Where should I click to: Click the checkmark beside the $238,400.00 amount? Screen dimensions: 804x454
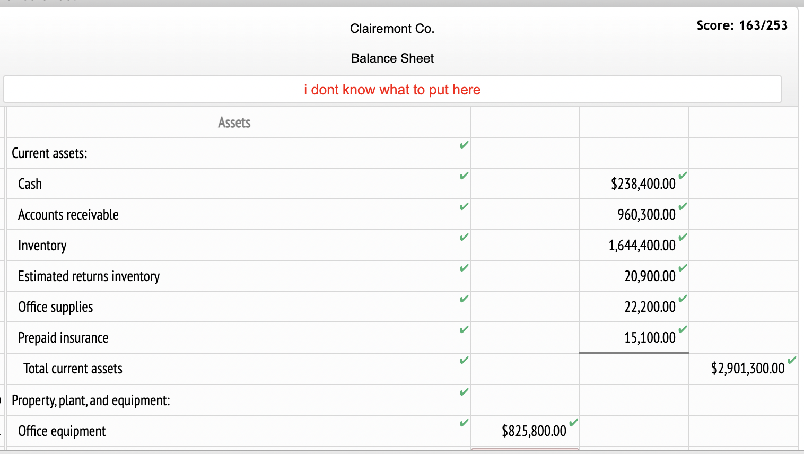pyautogui.click(x=683, y=175)
